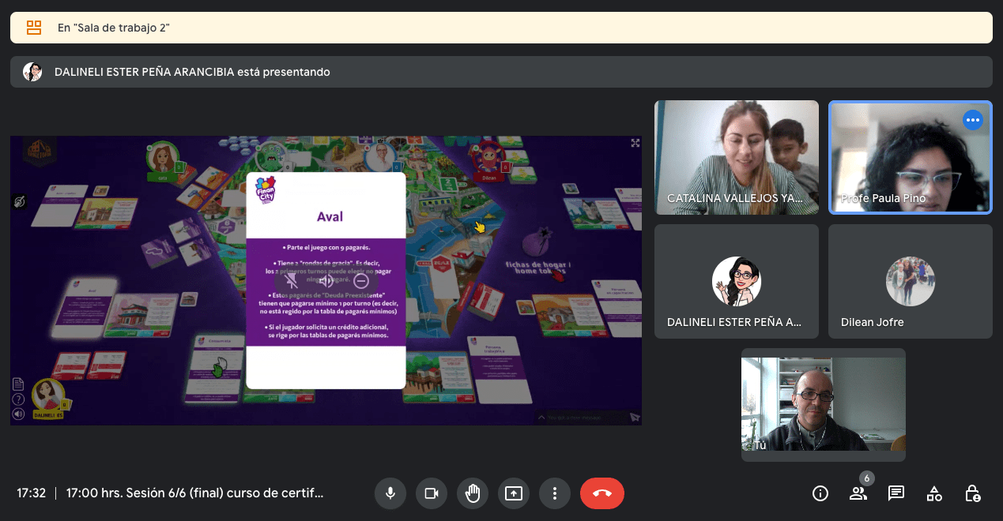Click the Present now screen-share button
The image size is (1003, 521).
514,493
